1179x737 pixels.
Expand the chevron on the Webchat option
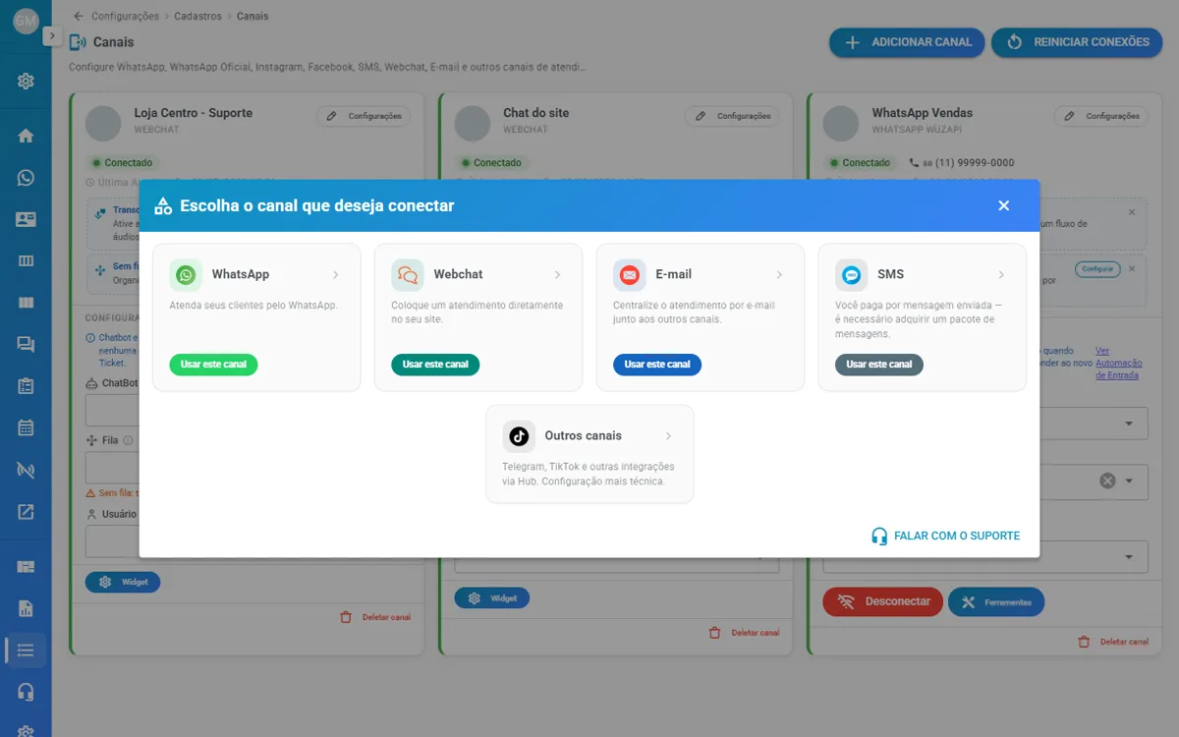click(557, 275)
